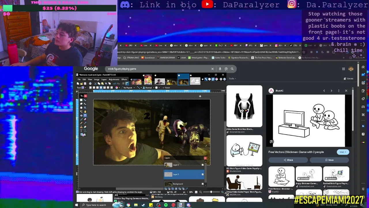Image resolution: width=369 pixels, height=208 pixels.
Task: Show the next image in preview panel
Action: (x=331, y=91)
